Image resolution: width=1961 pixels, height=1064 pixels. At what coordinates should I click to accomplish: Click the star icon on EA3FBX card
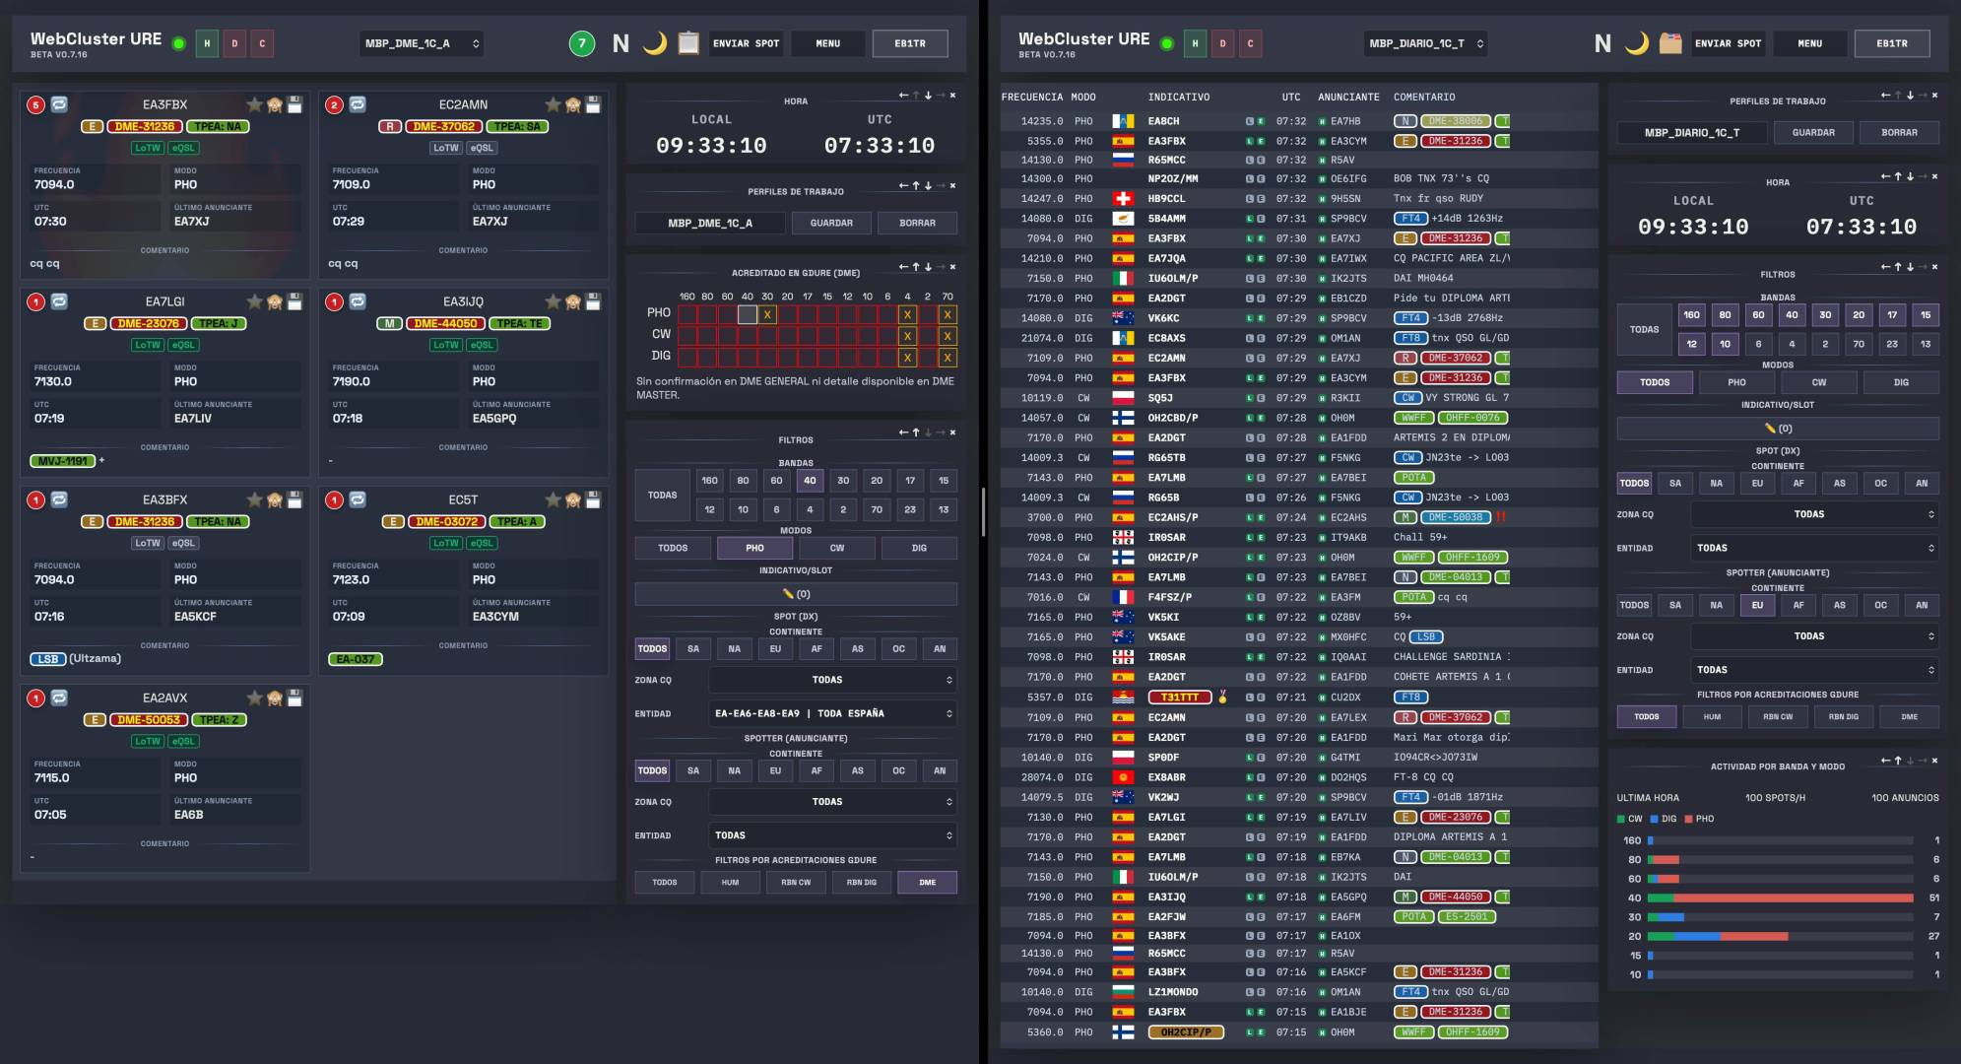click(254, 104)
